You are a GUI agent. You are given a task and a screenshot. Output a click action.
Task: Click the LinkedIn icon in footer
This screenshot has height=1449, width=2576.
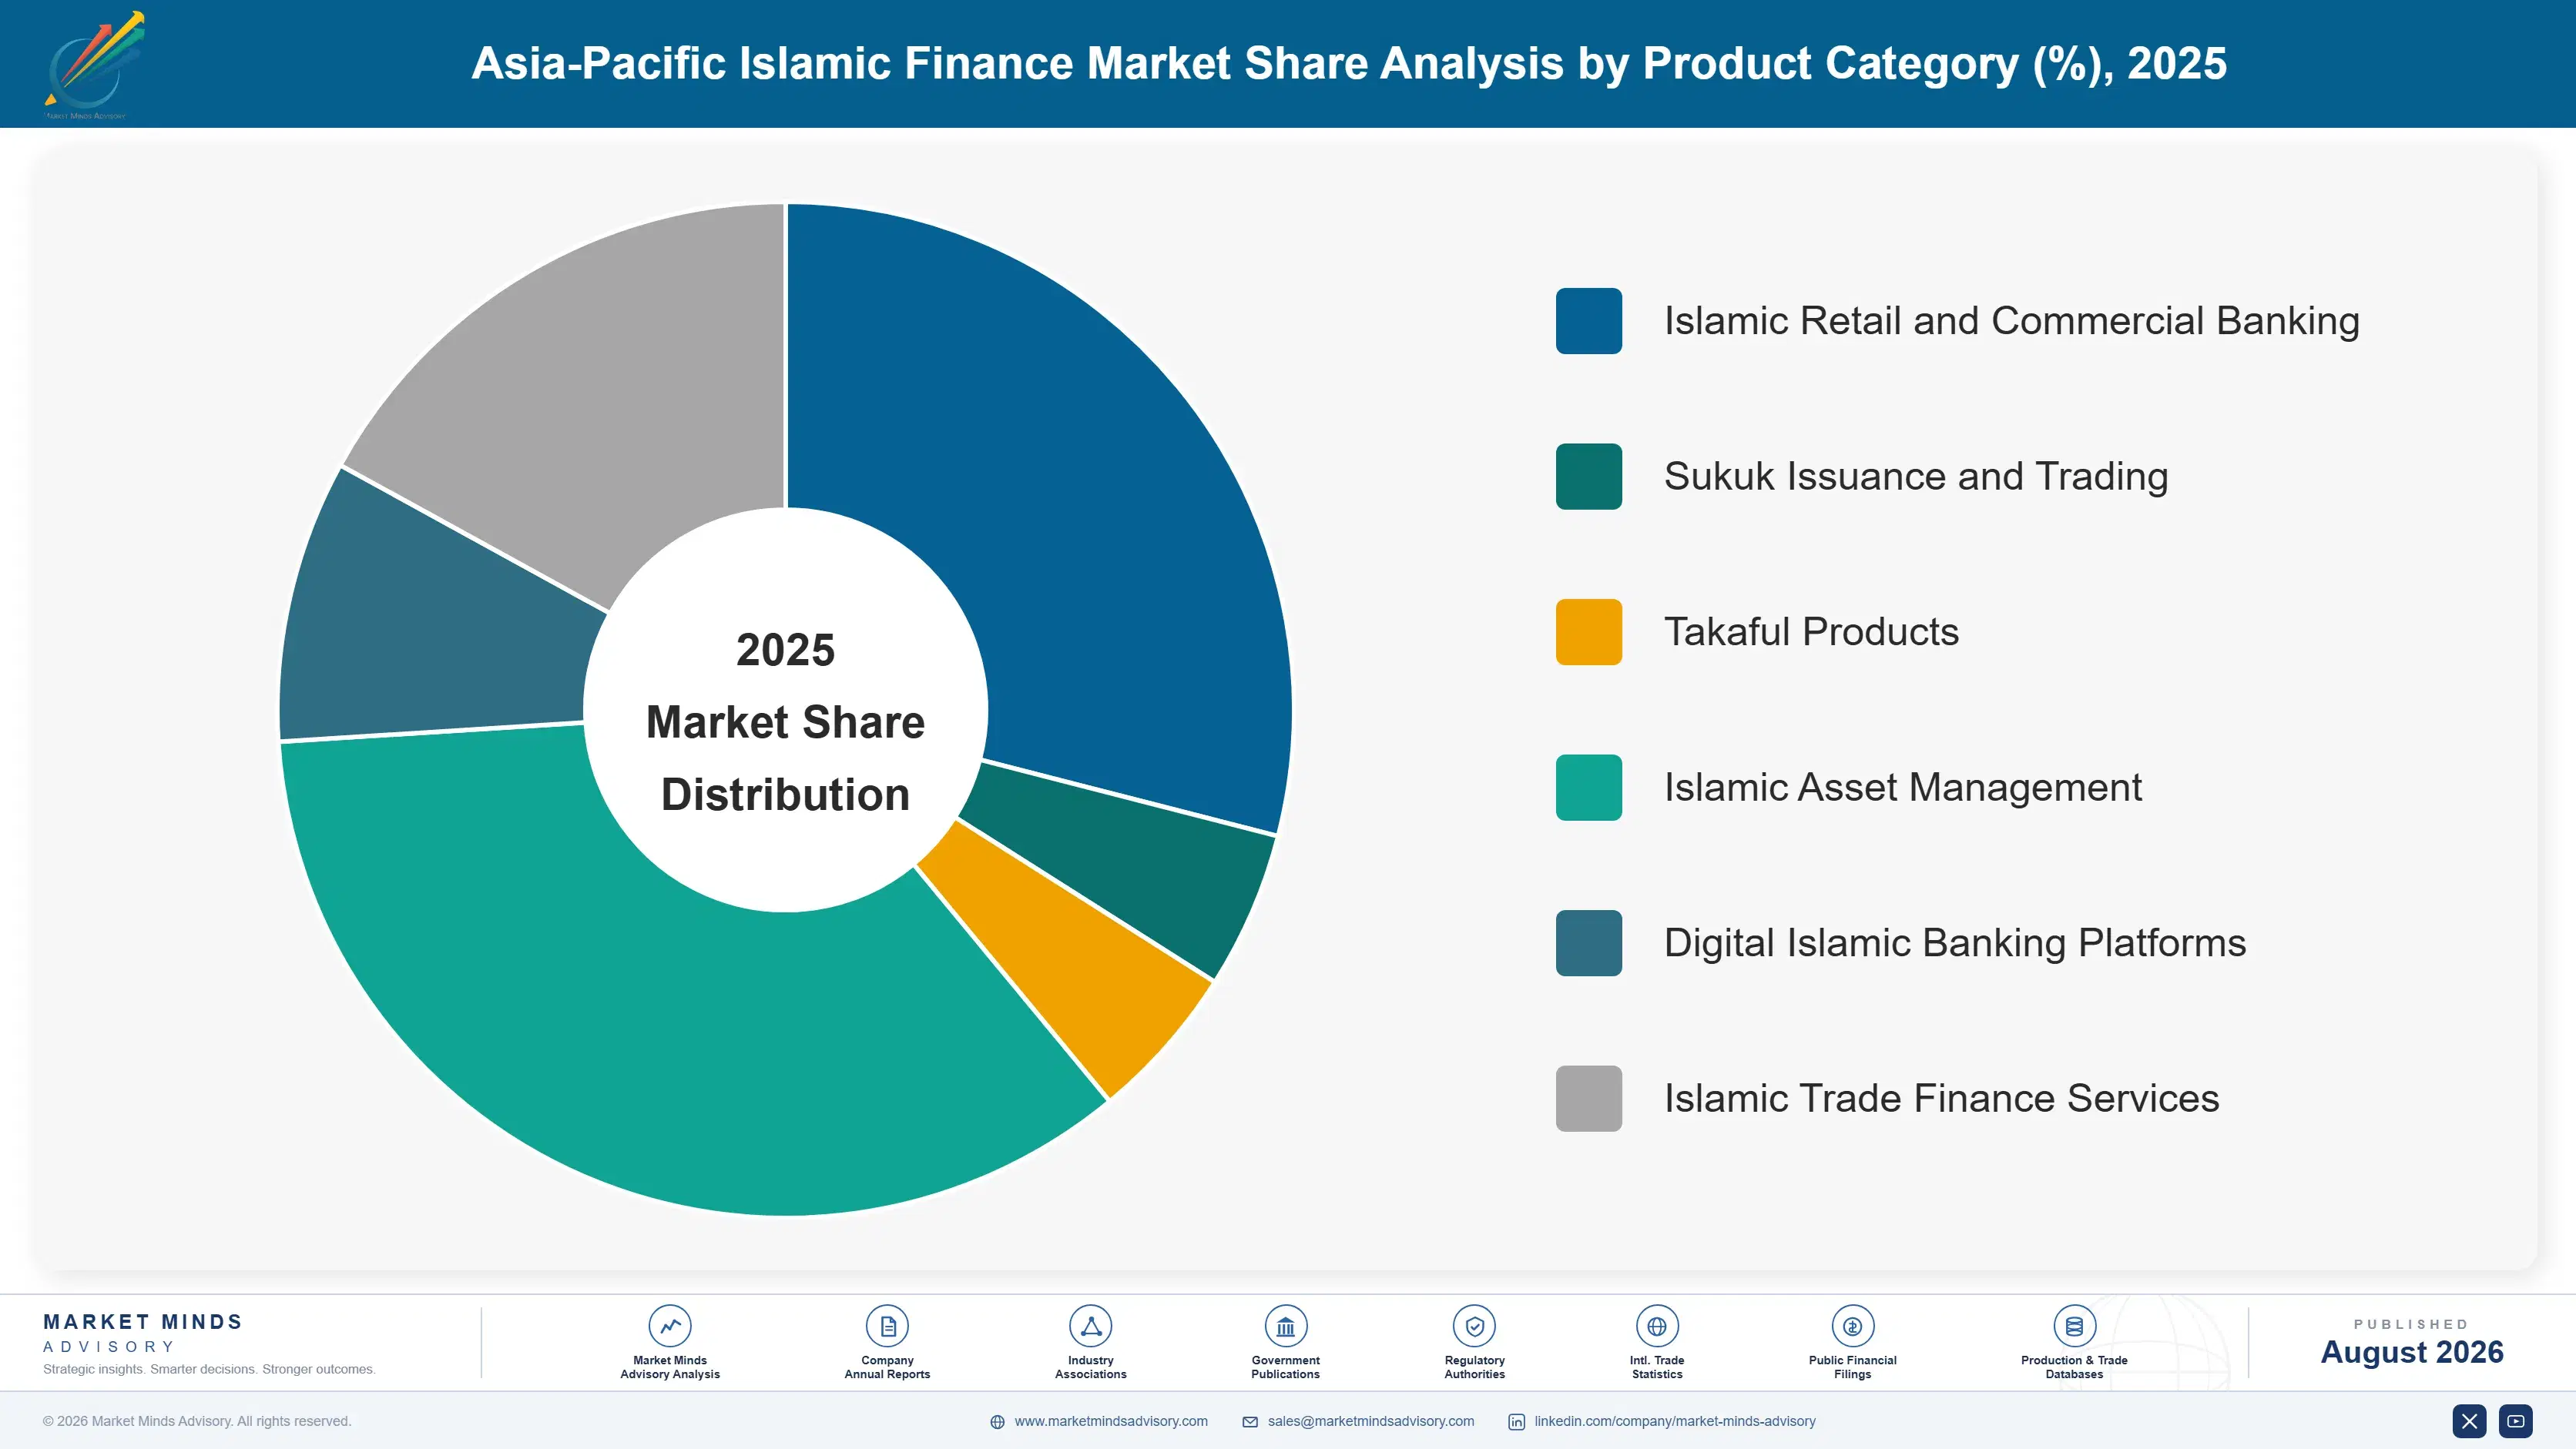pos(1517,1422)
